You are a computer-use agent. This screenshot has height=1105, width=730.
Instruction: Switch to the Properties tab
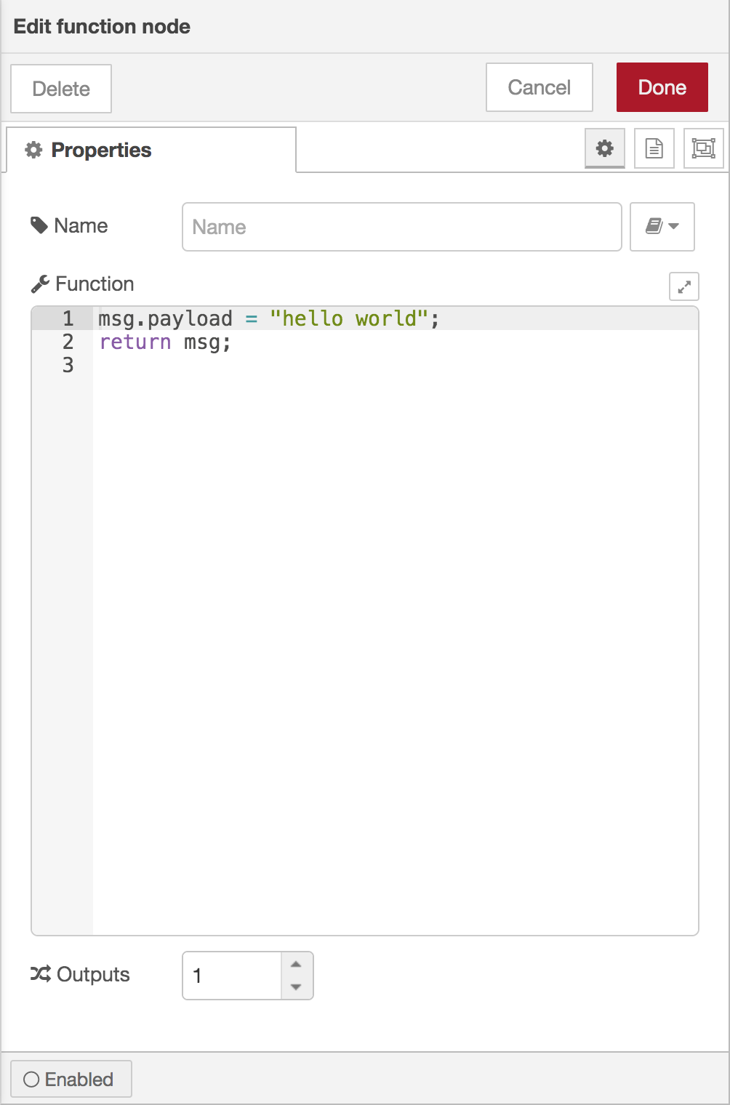coord(101,150)
